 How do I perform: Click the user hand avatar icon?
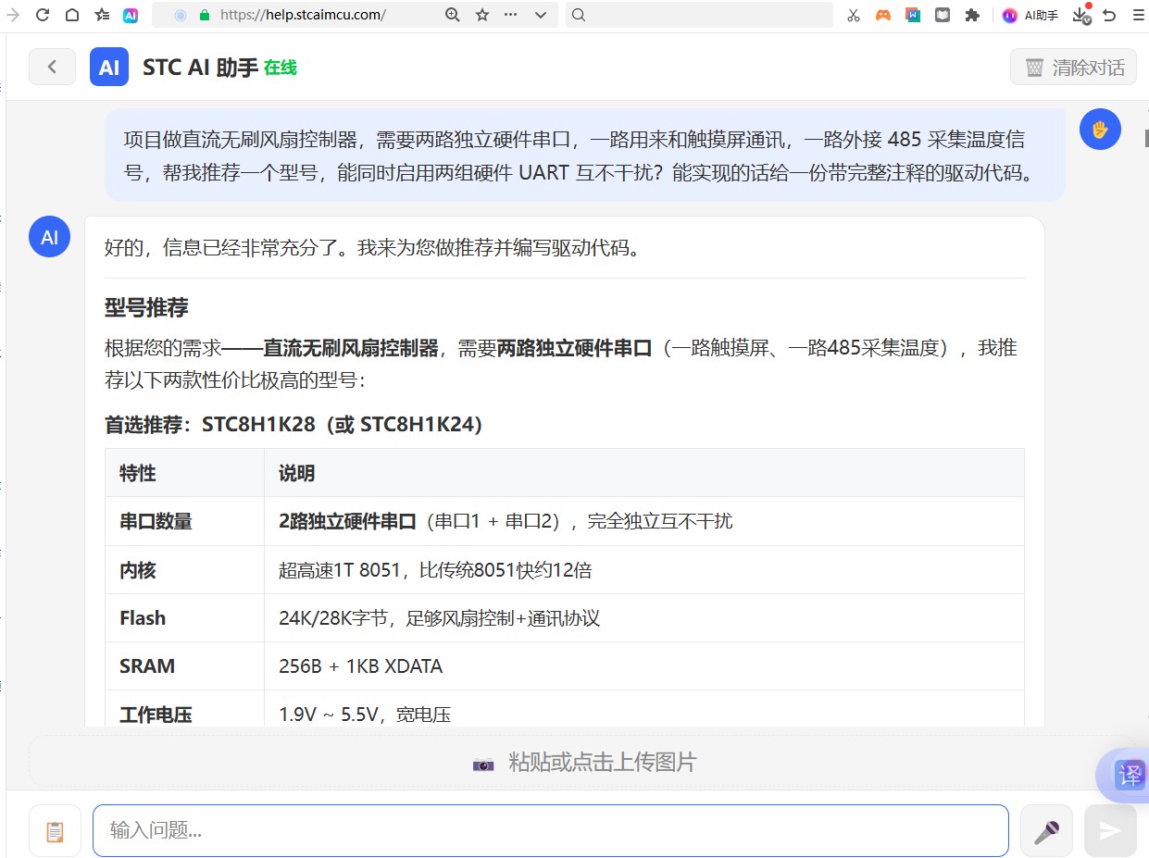1100,129
